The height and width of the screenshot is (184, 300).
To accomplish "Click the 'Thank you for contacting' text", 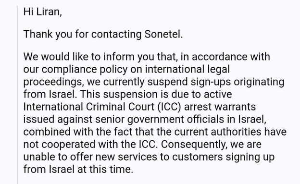I will pos(82,35).
